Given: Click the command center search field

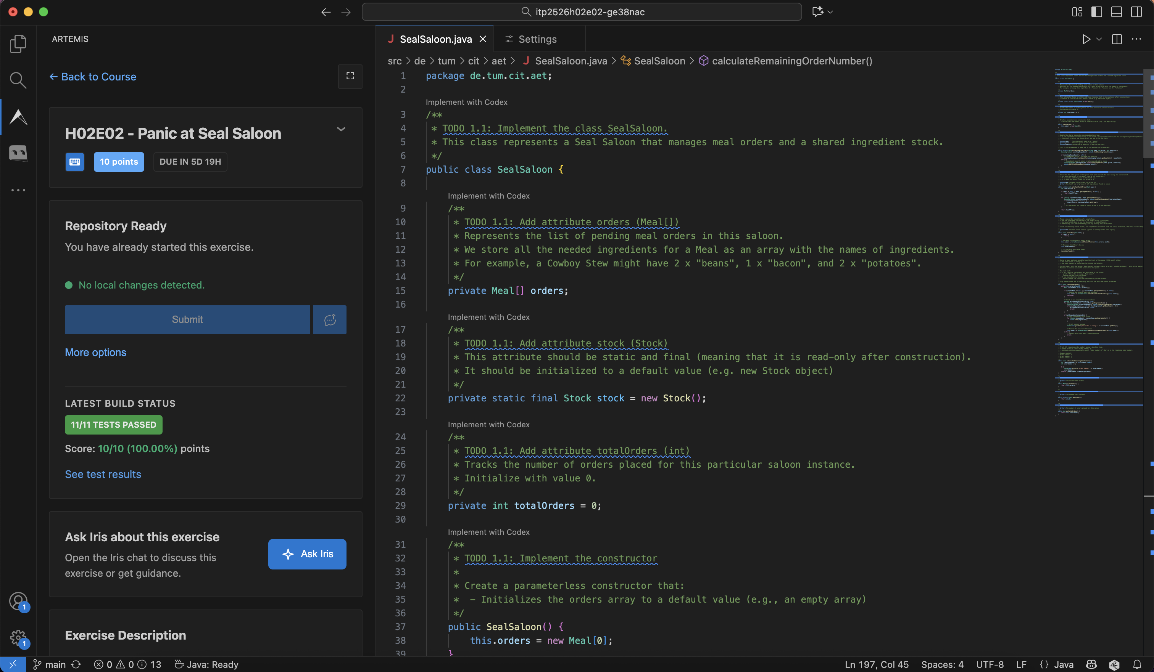Looking at the screenshot, I should [582, 12].
